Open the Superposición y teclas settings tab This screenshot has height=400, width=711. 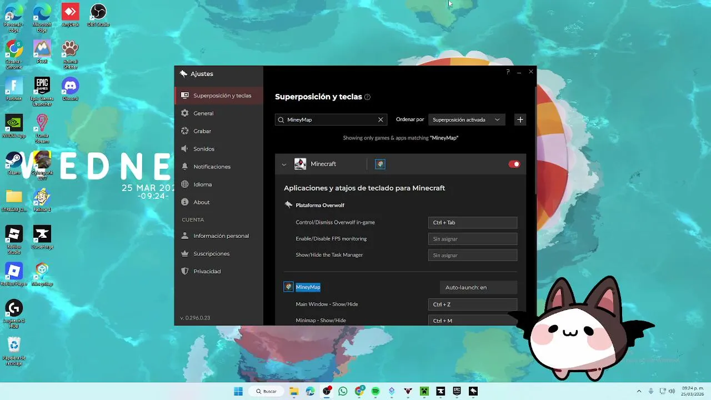[x=218, y=96]
